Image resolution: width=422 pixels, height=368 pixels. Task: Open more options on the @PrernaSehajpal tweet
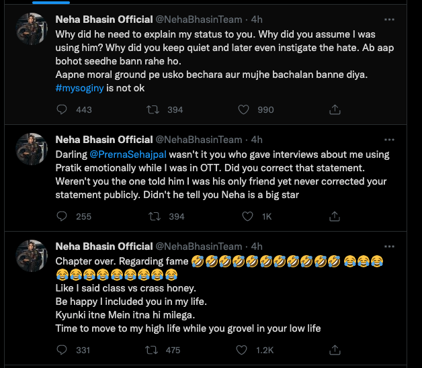click(x=389, y=140)
